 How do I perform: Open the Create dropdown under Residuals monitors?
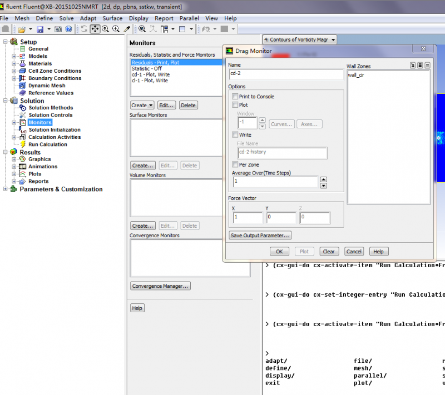pos(142,105)
